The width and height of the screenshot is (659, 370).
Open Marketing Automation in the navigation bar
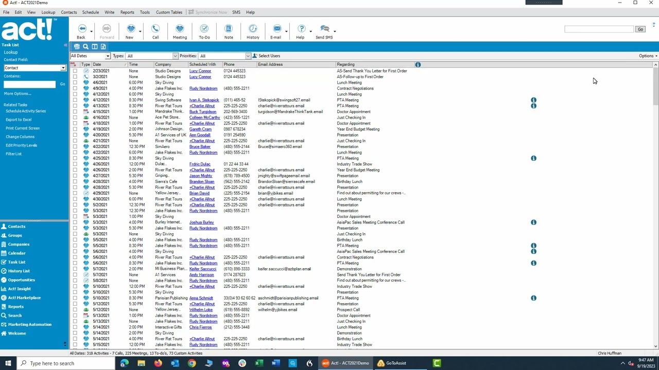tap(29, 324)
